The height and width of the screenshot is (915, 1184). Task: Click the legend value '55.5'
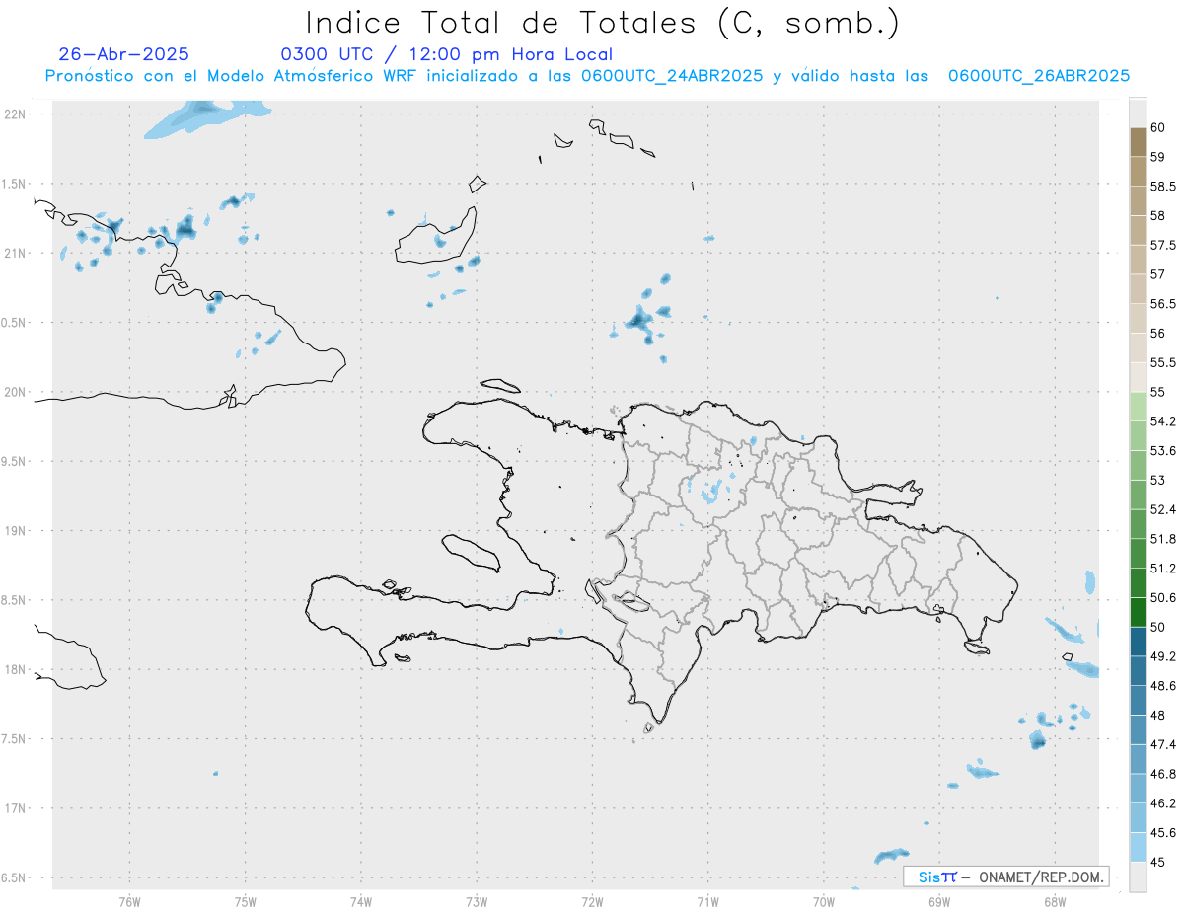[1162, 362]
